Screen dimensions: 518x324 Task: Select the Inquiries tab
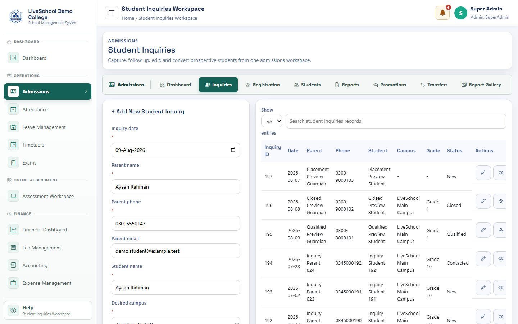click(218, 85)
